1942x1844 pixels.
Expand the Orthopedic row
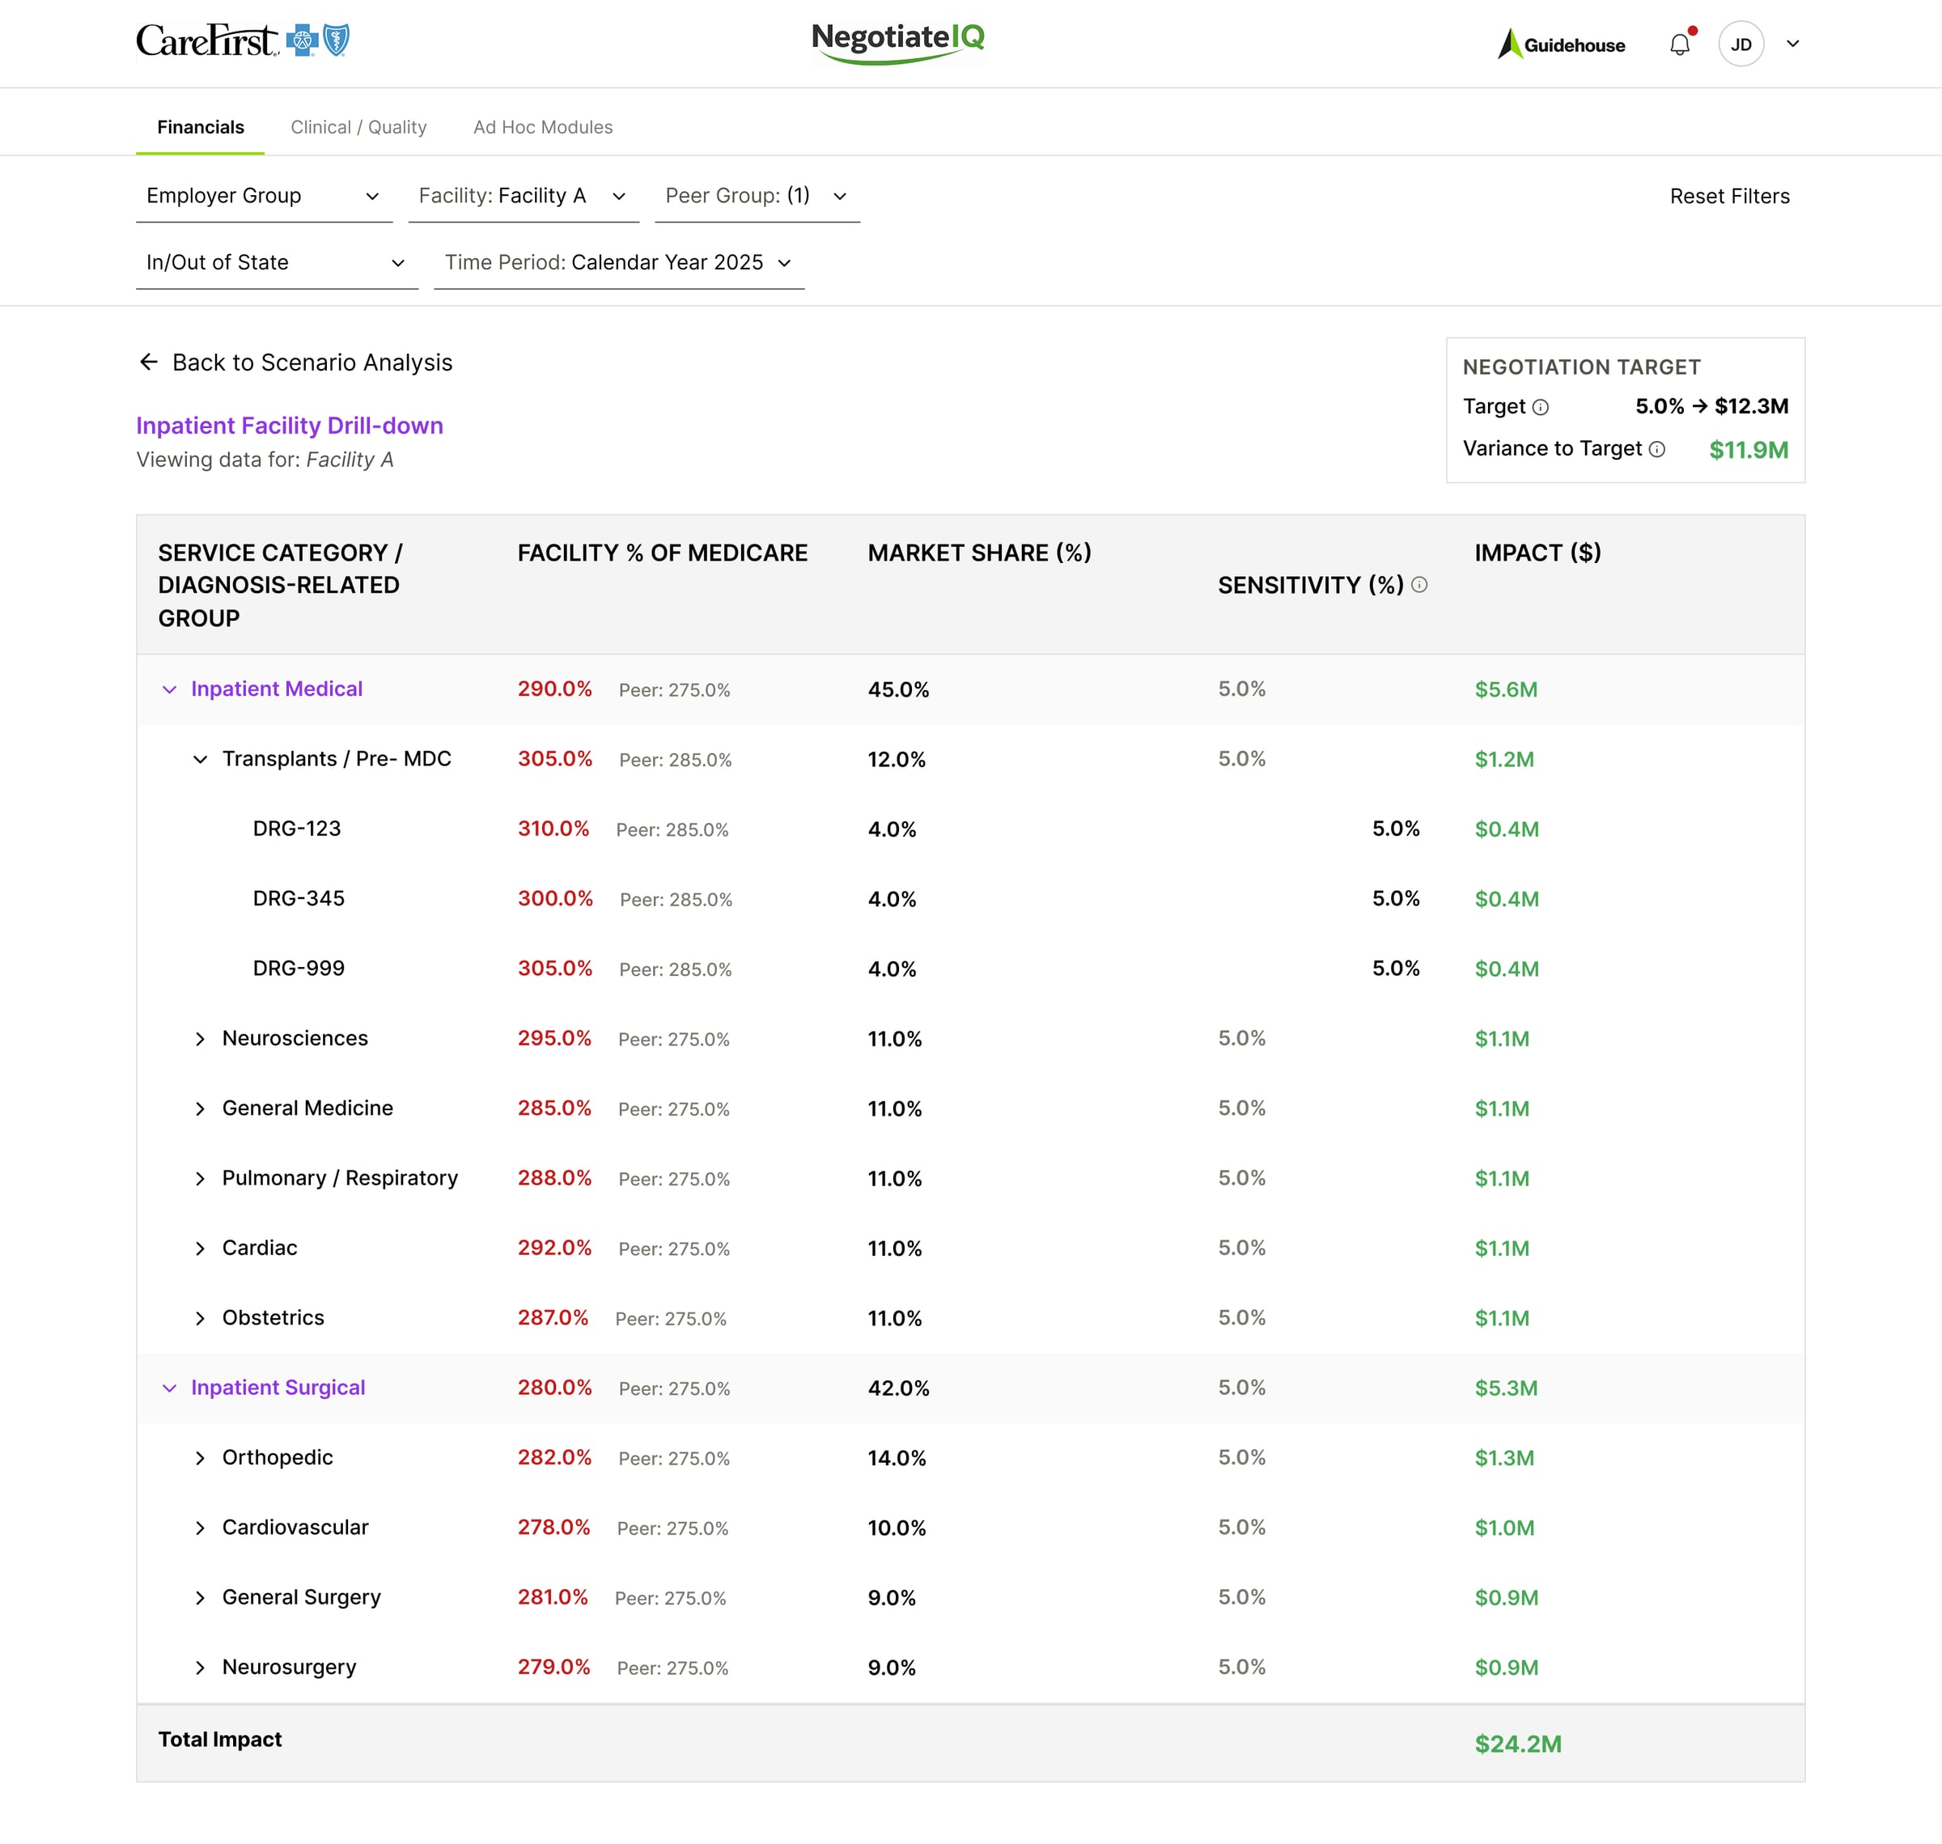(x=201, y=1458)
